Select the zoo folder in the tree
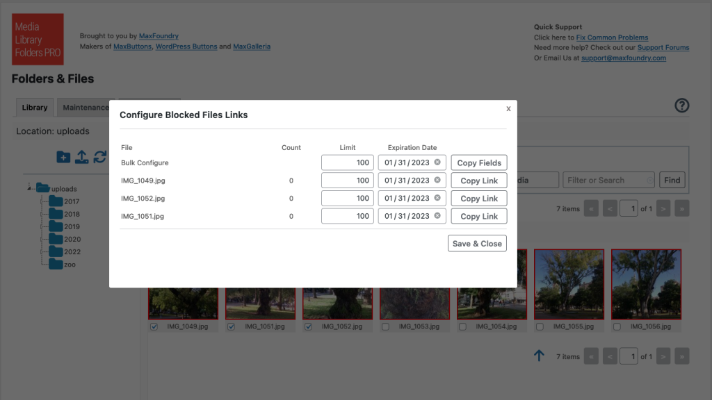This screenshot has width=712, height=400. click(x=70, y=265)
